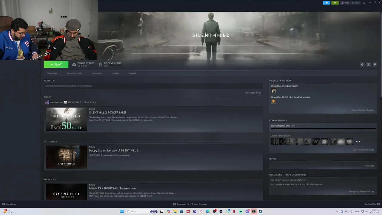Click the ENG language indicator in the tray
Image resolution: width=382 pixels, height=215 pixels.
click(x=357, y=211)
